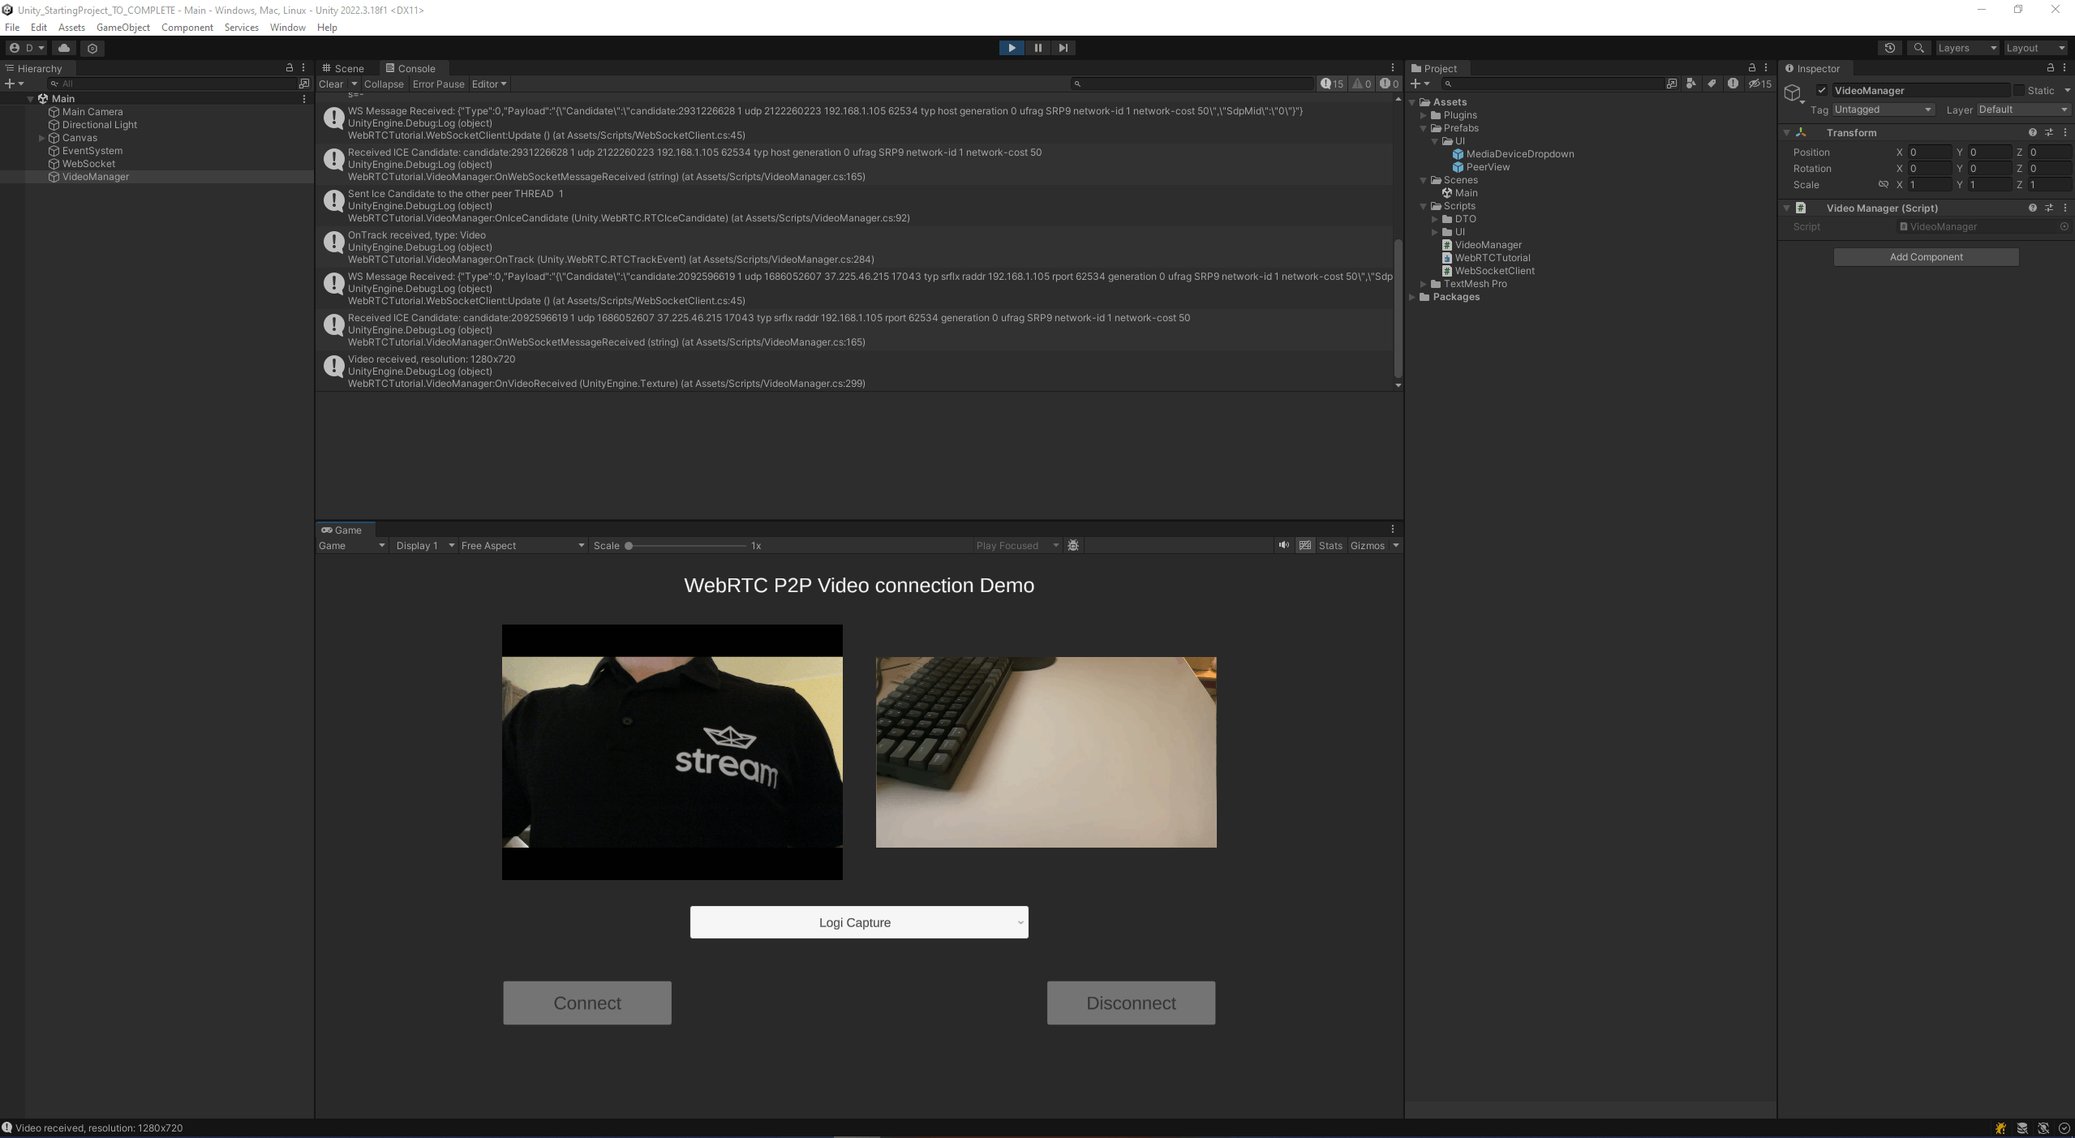The width and height of the screenshot is (2075, 1138).
Task: Open the Undo History icon
Action: [x=1890, y=48]
